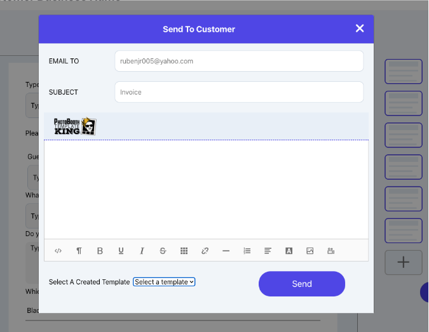This screenshot has width=429, height=332.
Task: Close the Send To Customer dialog
Action: 360,28
